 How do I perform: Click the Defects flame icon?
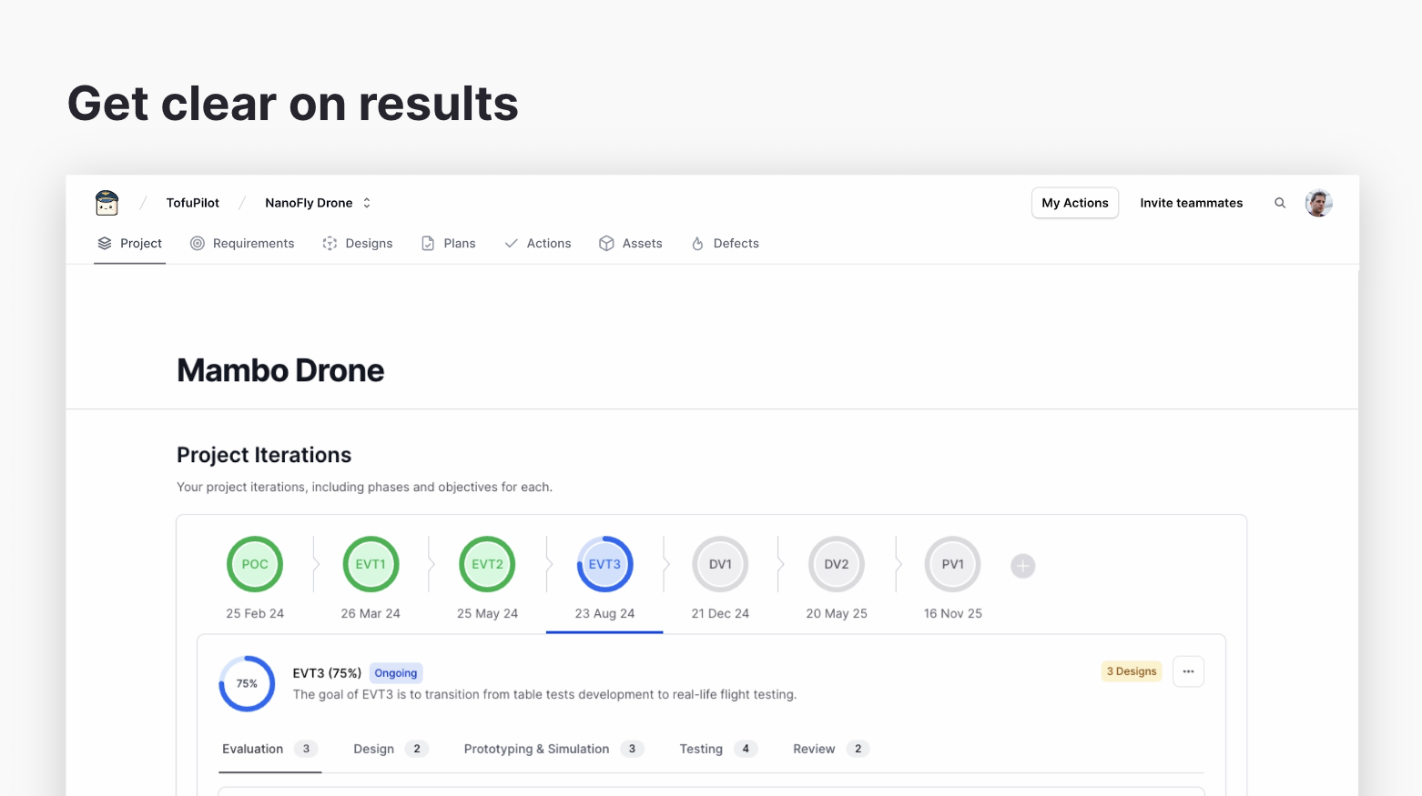click(x=697, y=243)
